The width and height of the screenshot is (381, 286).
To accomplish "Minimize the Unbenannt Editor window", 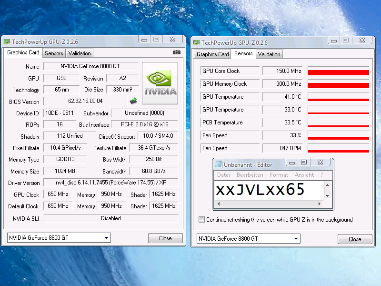I will pos(292,163).
